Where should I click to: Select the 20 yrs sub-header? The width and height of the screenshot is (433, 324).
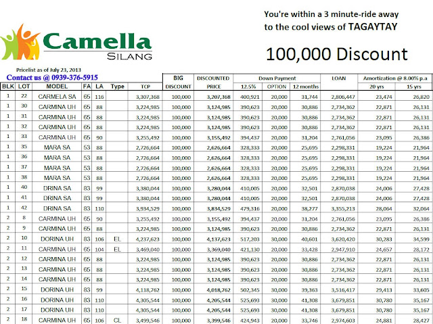pos(377,87)
